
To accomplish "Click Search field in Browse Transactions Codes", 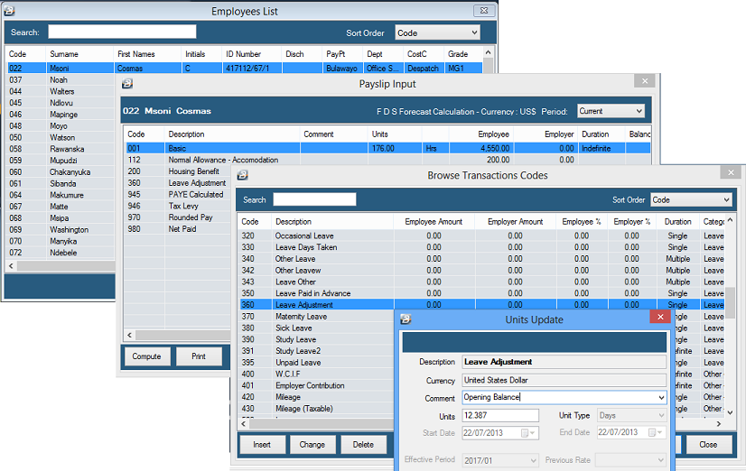I will coord(314,199).
